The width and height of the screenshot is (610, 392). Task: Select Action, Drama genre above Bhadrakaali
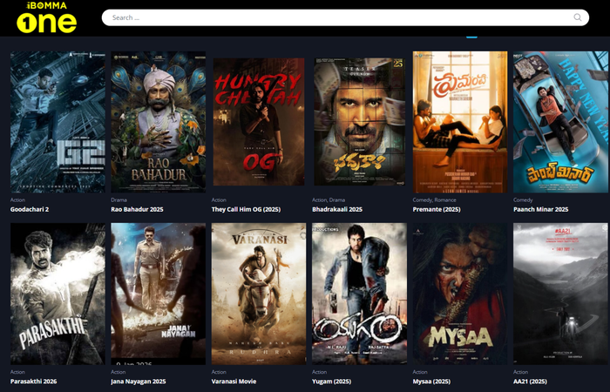[x=329, y=199]
